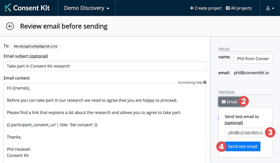Click the test email address input field
Viewport: 280px width, 163px height.
[245, 133]
